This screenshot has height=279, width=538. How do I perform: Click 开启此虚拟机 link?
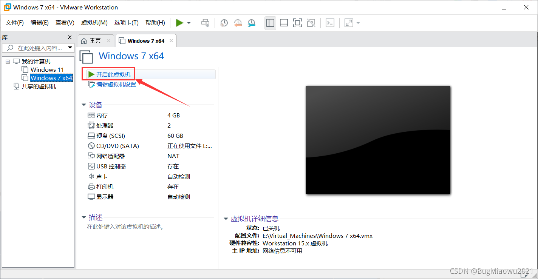(113, 74)
